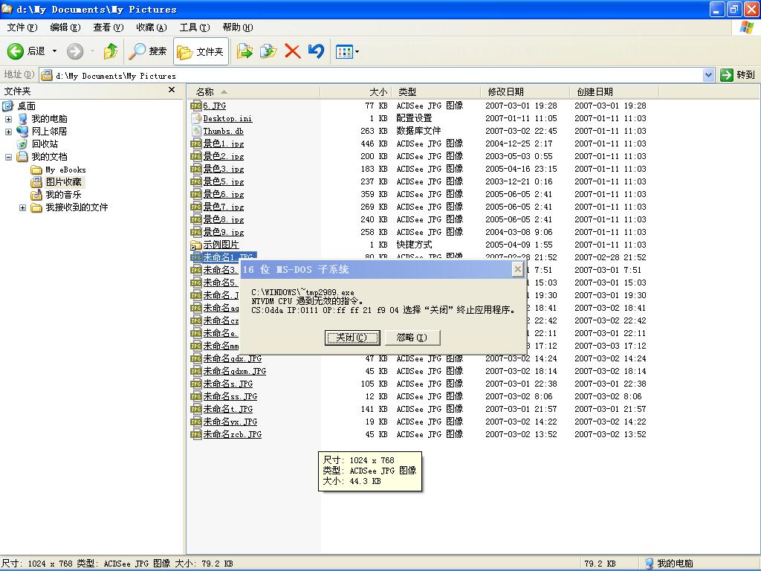Select the file 景色1.jpg in list
The width and height of the screenshot is (761, 571).
click(x=223, y=143)
